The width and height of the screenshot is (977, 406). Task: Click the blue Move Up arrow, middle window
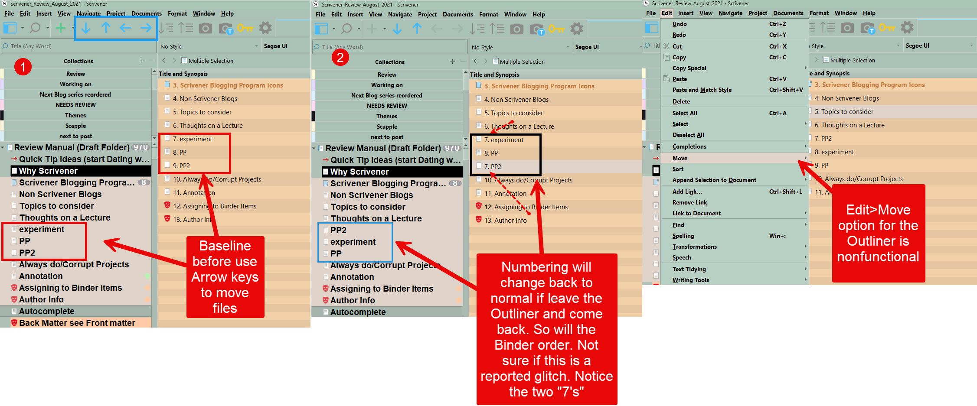[417, 29]
